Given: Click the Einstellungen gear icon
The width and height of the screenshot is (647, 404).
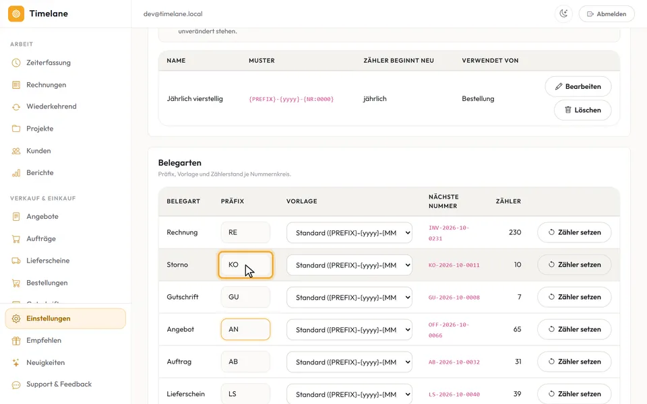Looking at the screenshot, I should tap(16, 318).
